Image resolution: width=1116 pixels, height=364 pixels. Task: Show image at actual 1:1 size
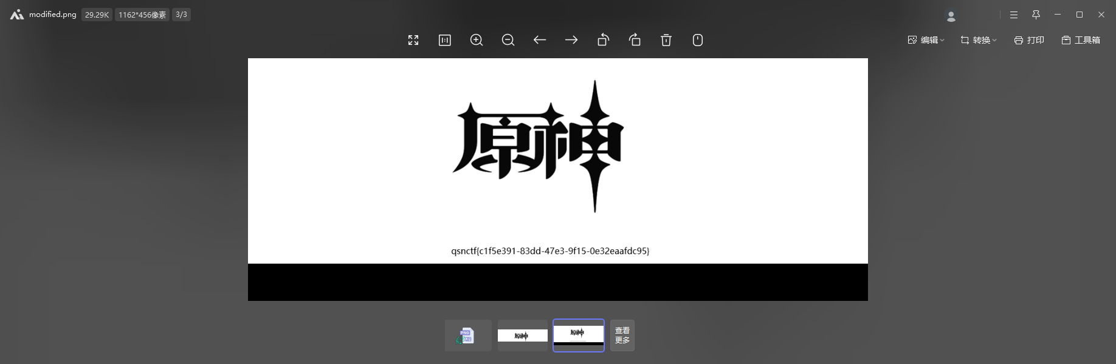[445, 40]
